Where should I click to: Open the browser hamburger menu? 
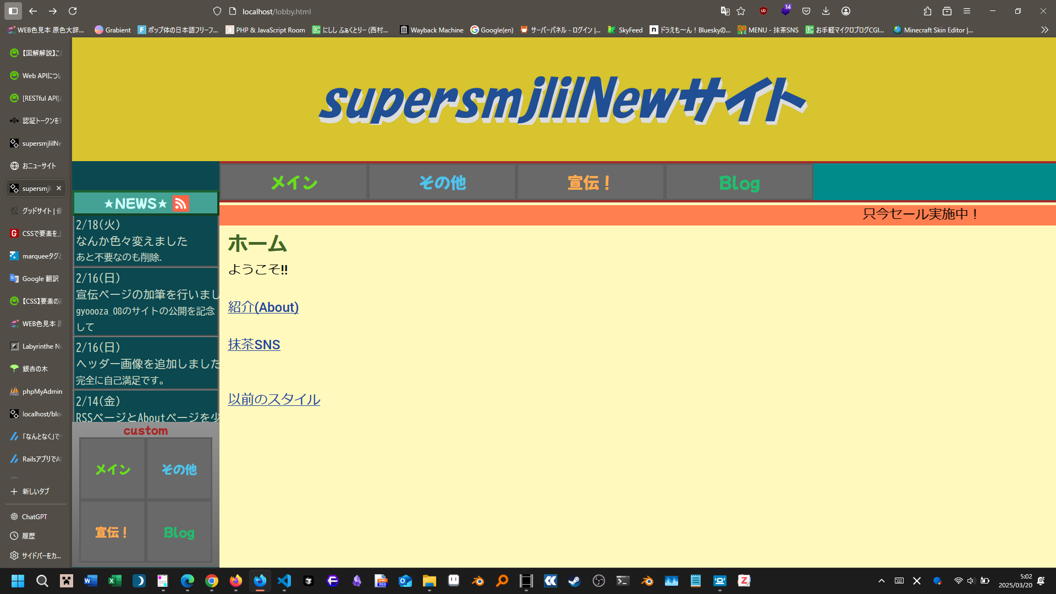pos(967,11)
